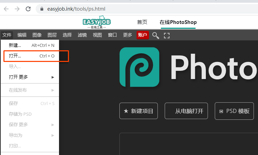Open the 窗口 menu

(x=113, y=35)
